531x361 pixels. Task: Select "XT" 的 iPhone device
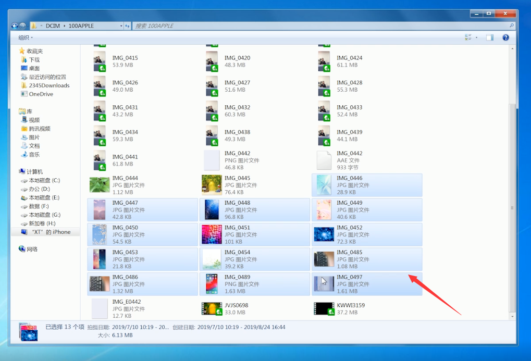46,232
